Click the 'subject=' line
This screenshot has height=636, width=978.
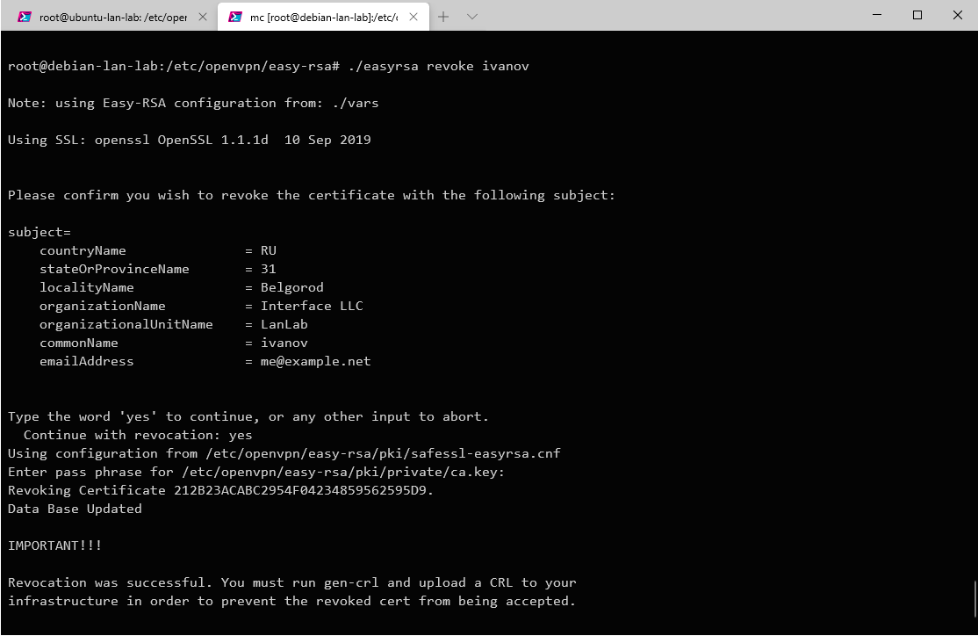(x=40, y=232)
